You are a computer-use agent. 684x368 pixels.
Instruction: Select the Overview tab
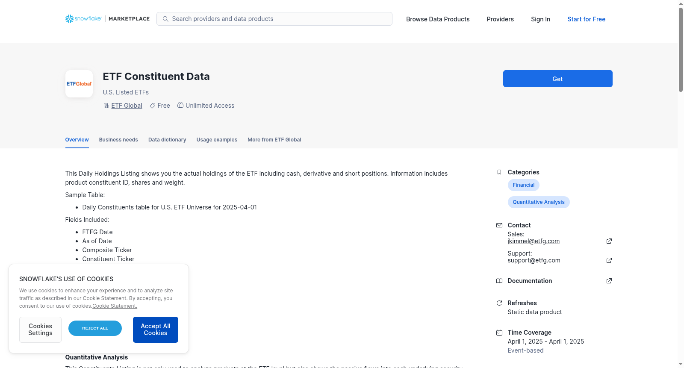[77, 140]
